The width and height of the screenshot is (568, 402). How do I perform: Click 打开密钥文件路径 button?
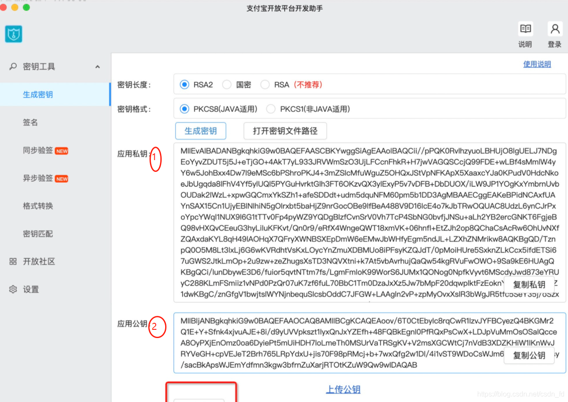point(285,131)
